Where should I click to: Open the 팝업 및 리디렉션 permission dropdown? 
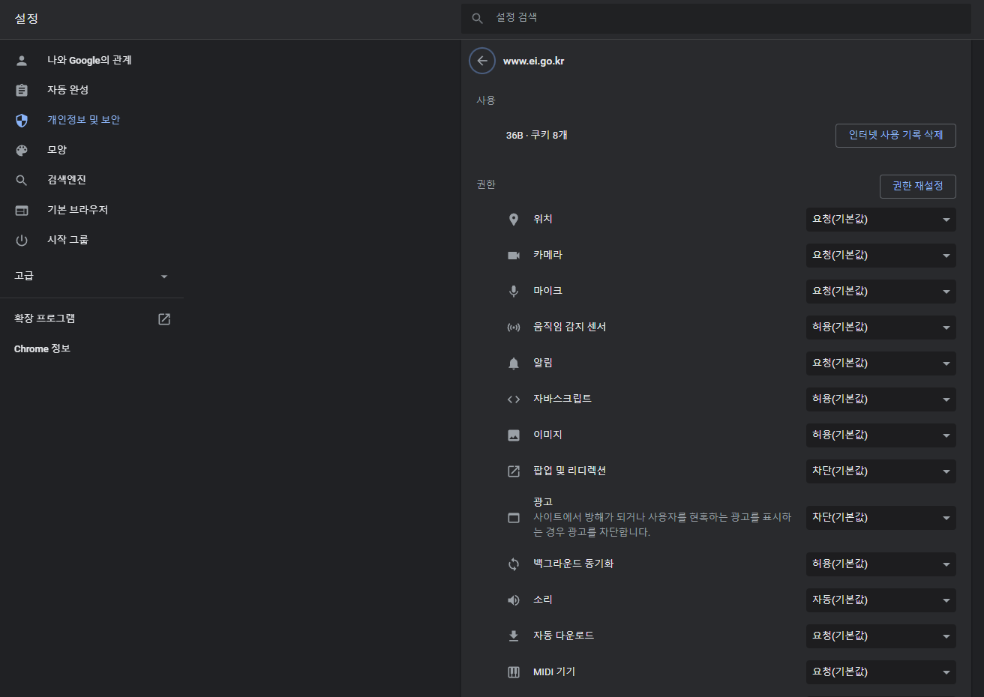coord(881,471)
